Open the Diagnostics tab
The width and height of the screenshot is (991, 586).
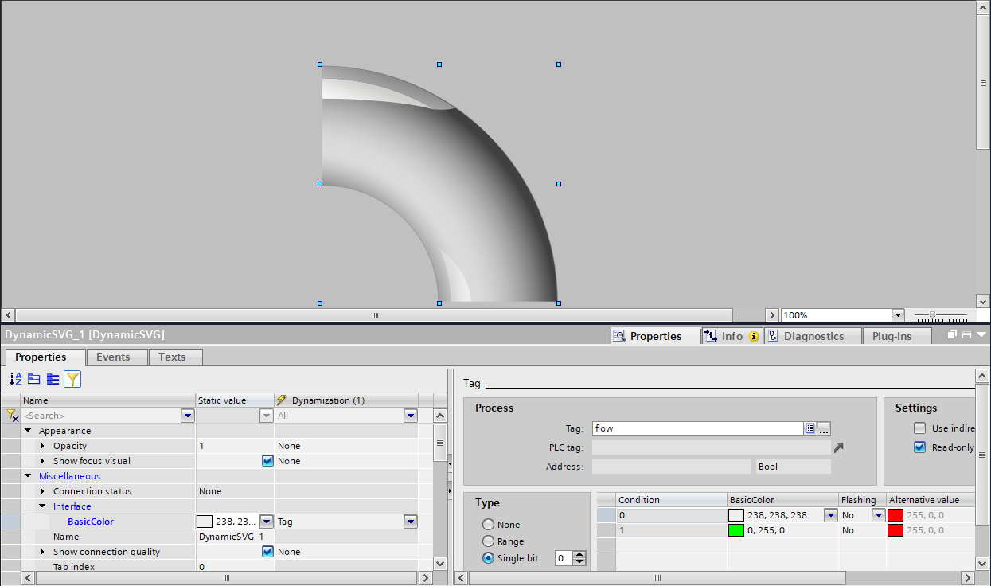(x=813, y=336)
